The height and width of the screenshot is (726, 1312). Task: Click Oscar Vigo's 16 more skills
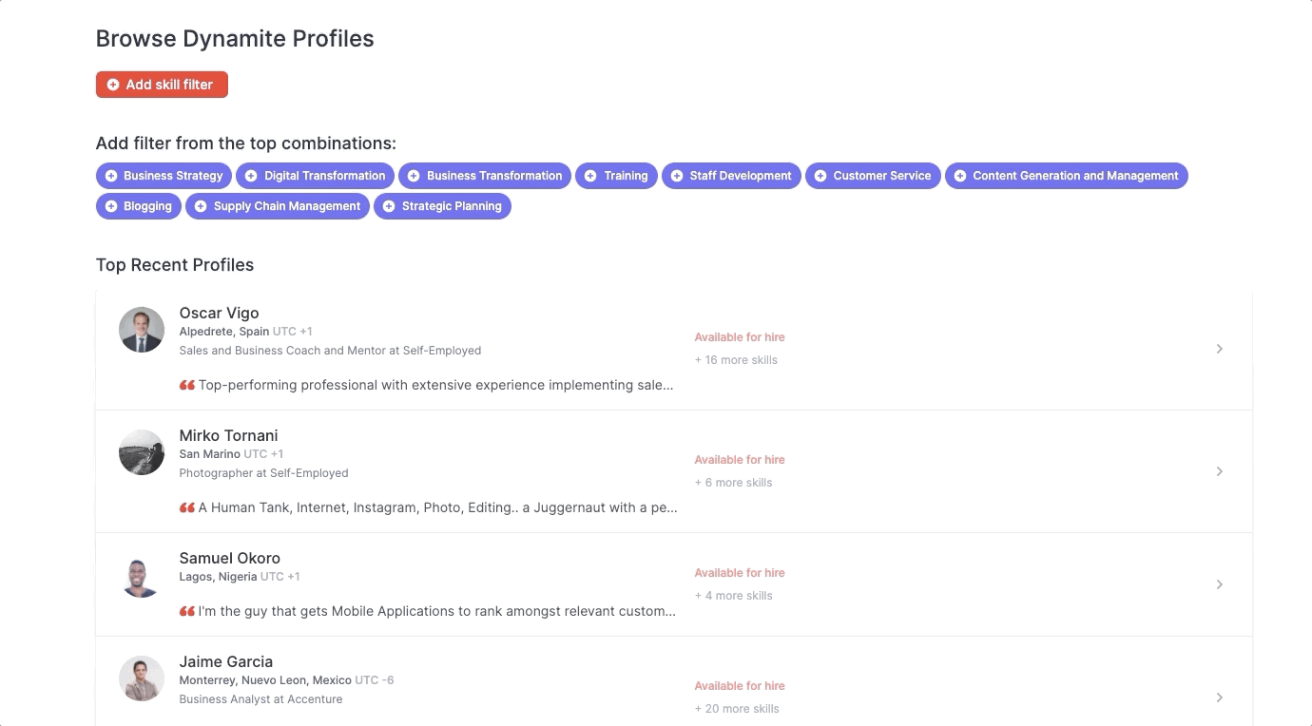click(737, 360)
